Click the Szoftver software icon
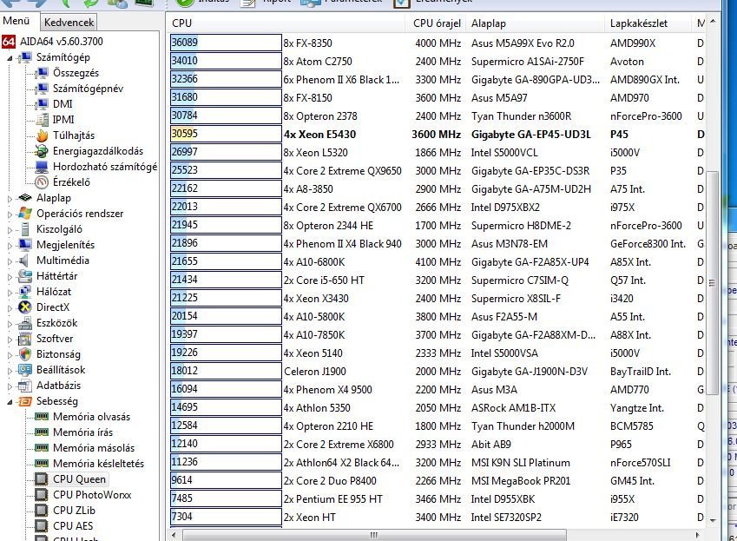 pyautogui.click(x=25, y=339)
